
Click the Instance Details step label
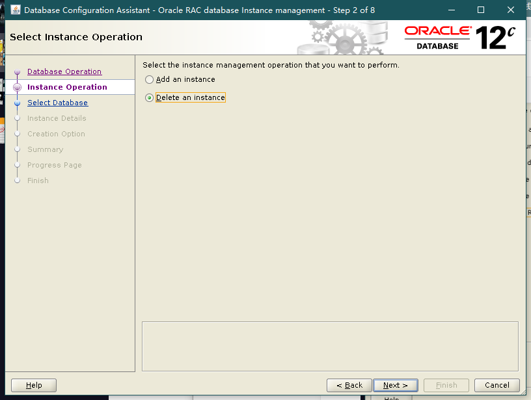pos(57,118)
